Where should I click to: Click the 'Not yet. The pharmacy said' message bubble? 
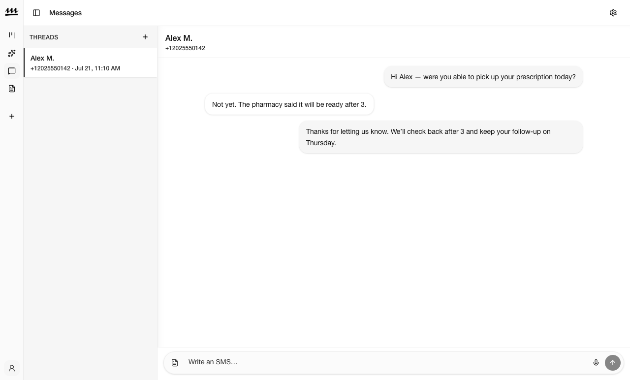[289, 104]
